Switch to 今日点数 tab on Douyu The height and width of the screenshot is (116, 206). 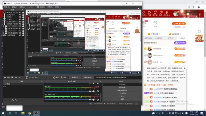click(148, 38)
